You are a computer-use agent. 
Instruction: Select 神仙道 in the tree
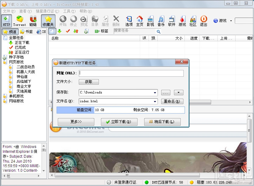(x=22, y=77)
